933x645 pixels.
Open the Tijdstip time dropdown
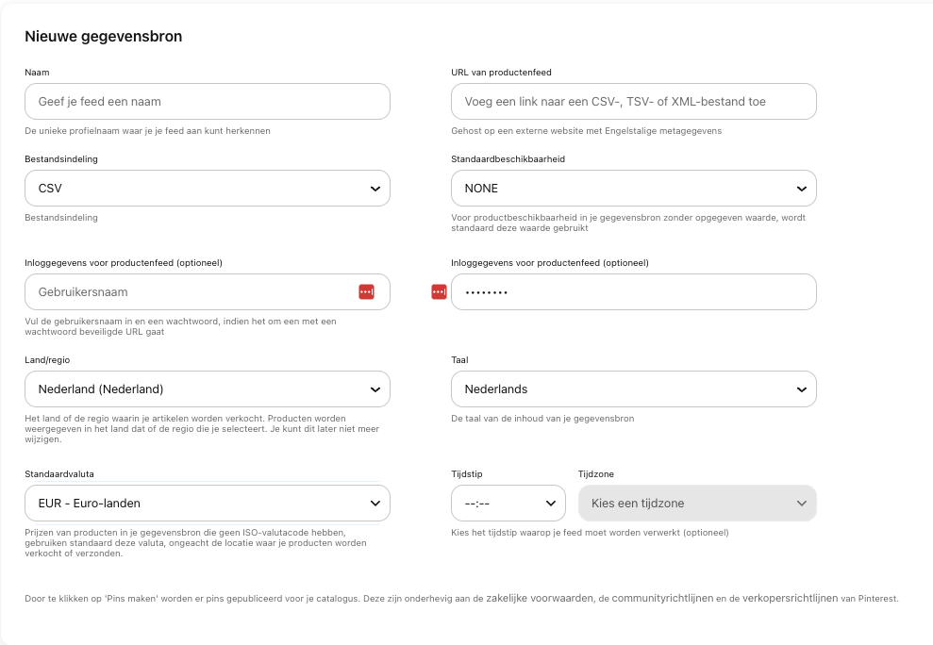508,504
